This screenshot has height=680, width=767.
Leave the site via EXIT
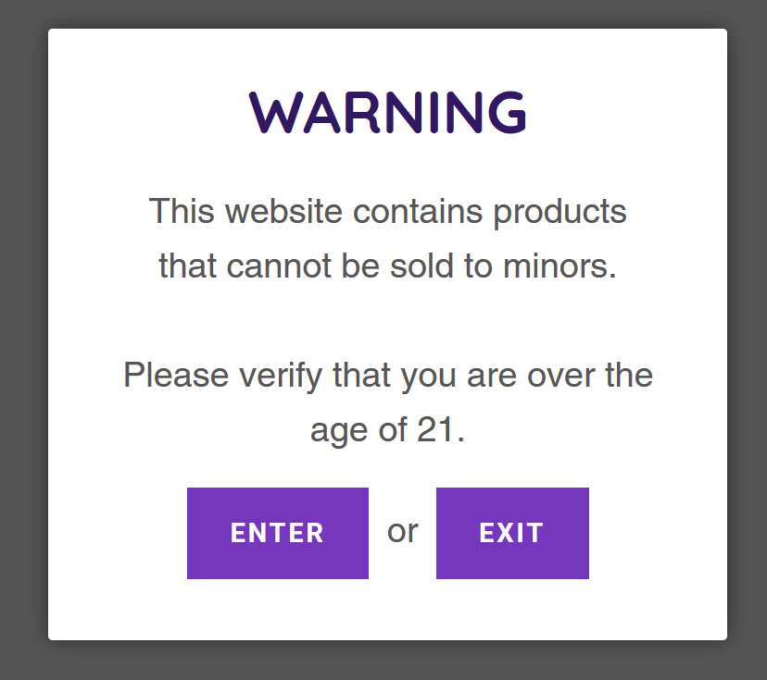512,533
